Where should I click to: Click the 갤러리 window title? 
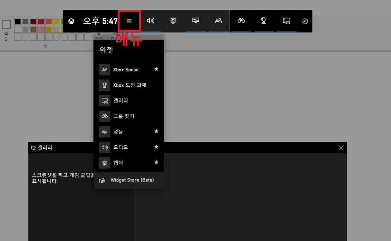point(45,148)
